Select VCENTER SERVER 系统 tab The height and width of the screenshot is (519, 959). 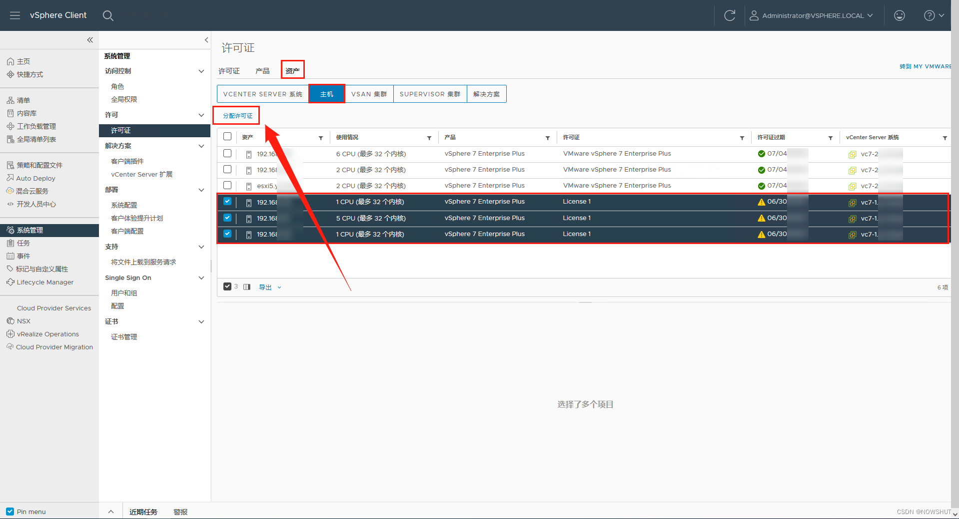click(x=263, y=94)
